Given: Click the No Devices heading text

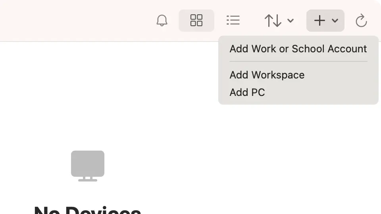Looking at the screenshot, I should click(88, 209).
